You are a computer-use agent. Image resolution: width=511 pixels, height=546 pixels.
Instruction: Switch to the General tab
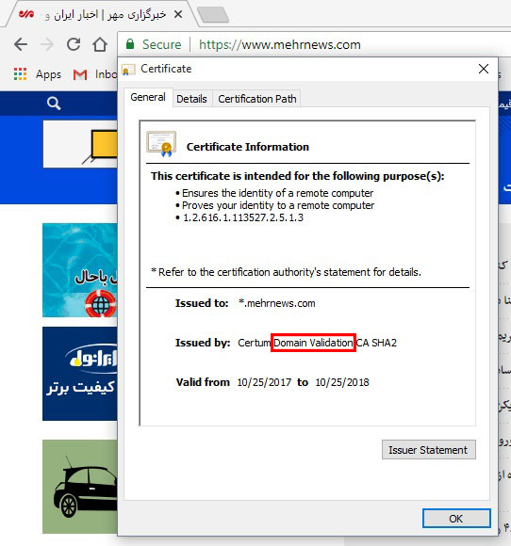tap(148, 97)
